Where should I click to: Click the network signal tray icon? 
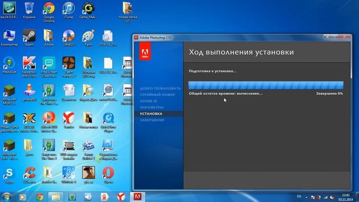pos(325,198)
